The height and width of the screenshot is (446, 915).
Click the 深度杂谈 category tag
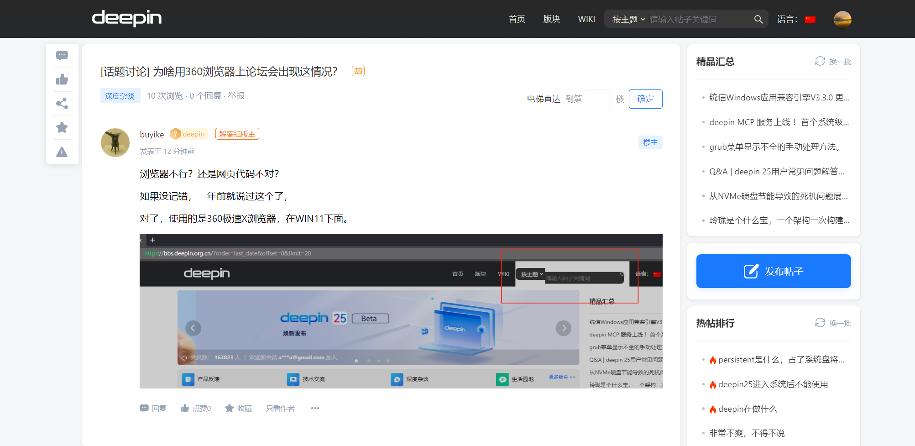(x=120, y=96)
